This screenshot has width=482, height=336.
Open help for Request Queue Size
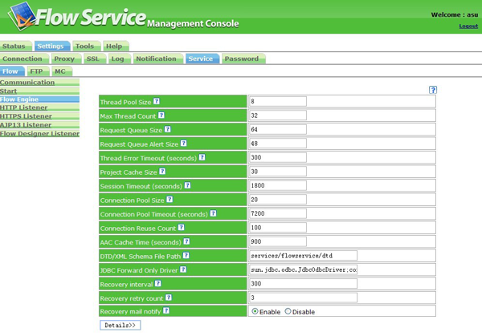pyautogui.click(x=168, y=129)
